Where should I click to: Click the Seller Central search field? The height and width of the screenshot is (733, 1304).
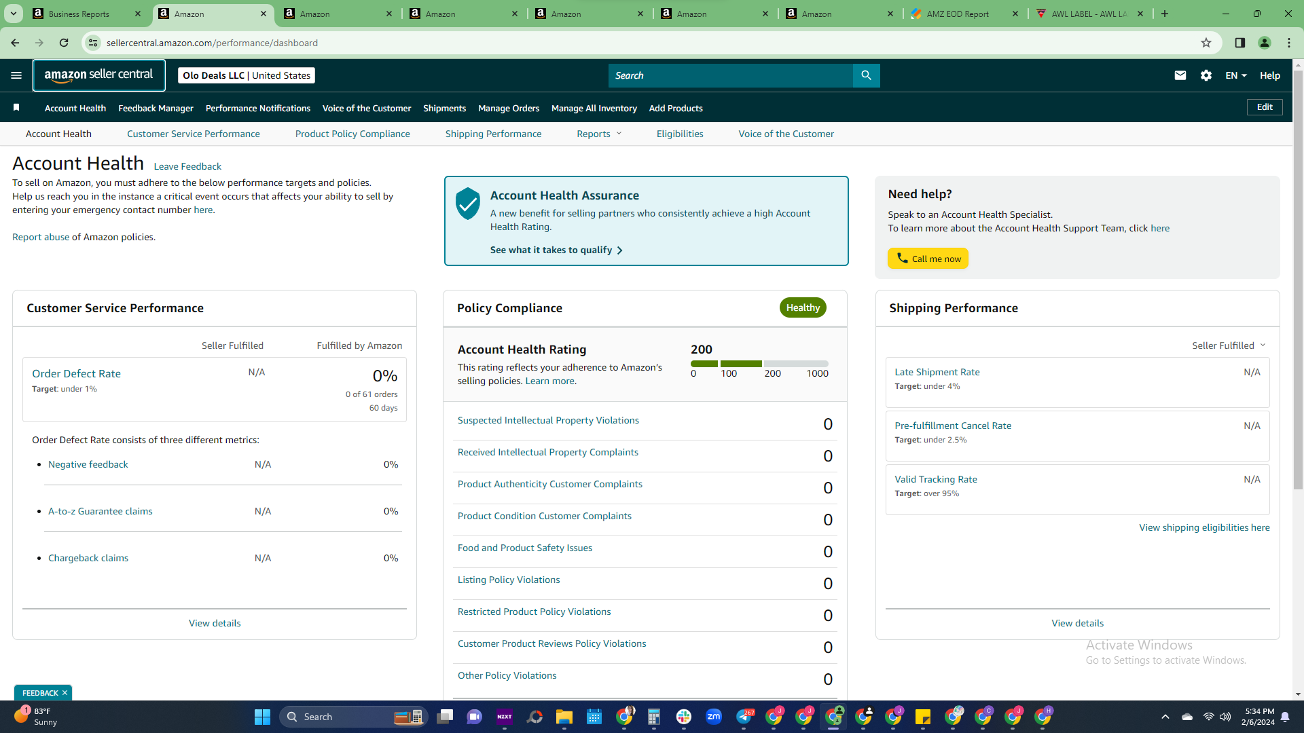pyautogui.click(x=731, y=75)
